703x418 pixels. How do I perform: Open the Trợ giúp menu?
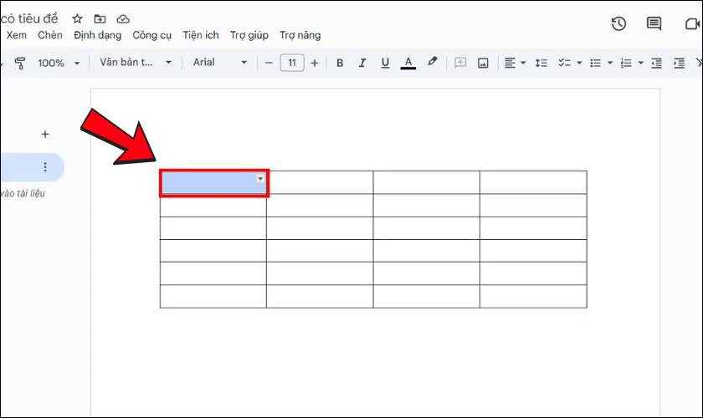click(x=249, y=35)
